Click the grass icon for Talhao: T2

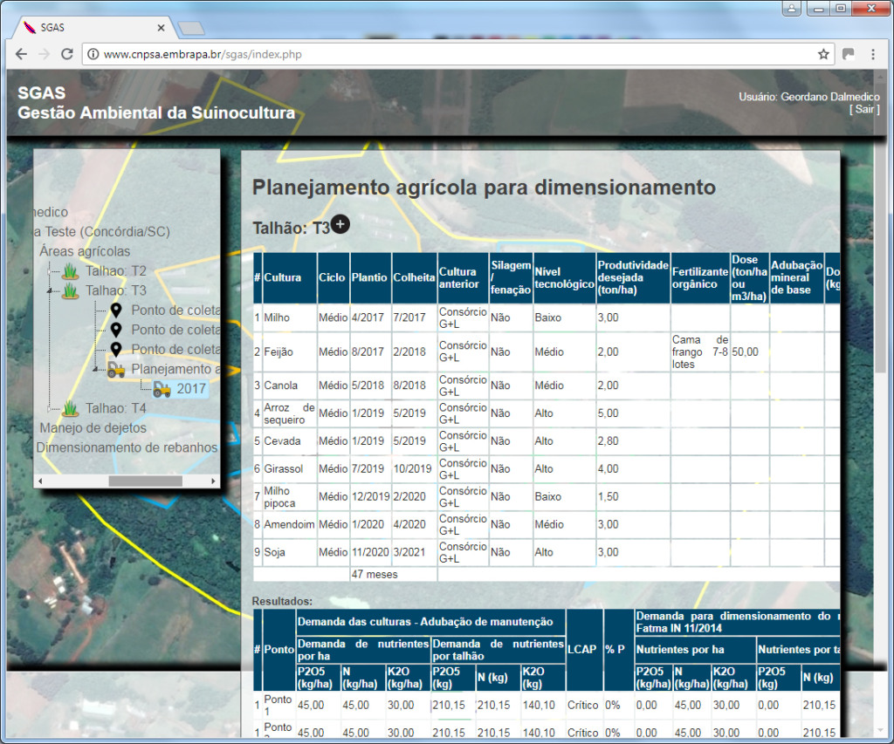pos(71,271)
